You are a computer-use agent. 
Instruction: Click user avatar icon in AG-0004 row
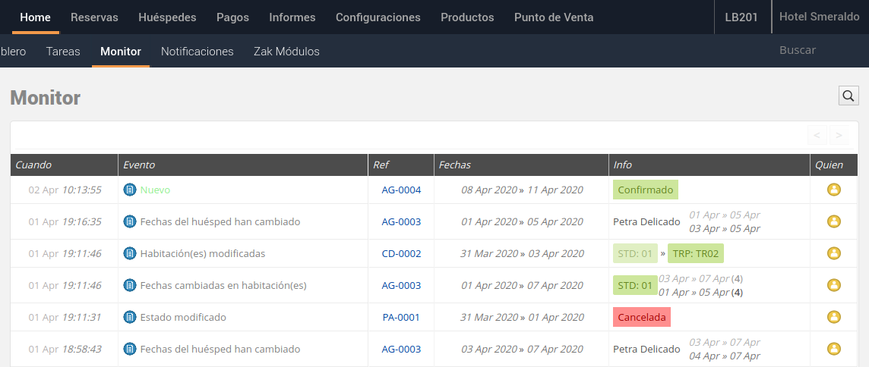(x=833, y=190)
